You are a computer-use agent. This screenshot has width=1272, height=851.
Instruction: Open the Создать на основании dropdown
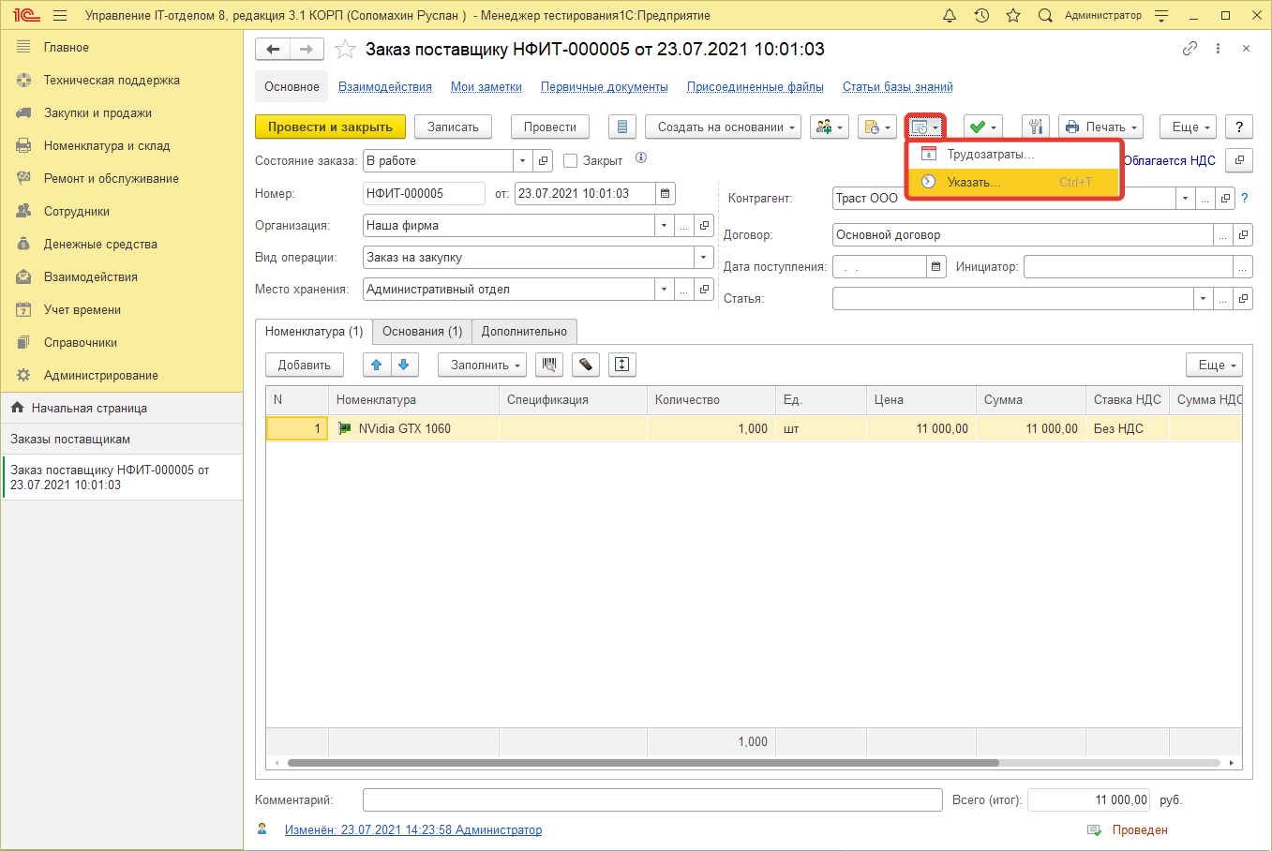(x=723, y=127)
